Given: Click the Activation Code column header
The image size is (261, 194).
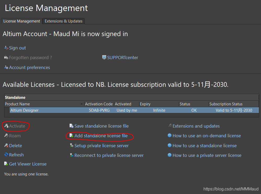Looking at the screenshot, I should point(99,104).
